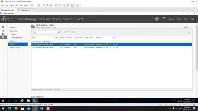Go to Servers in the navigation

point(13,27)
